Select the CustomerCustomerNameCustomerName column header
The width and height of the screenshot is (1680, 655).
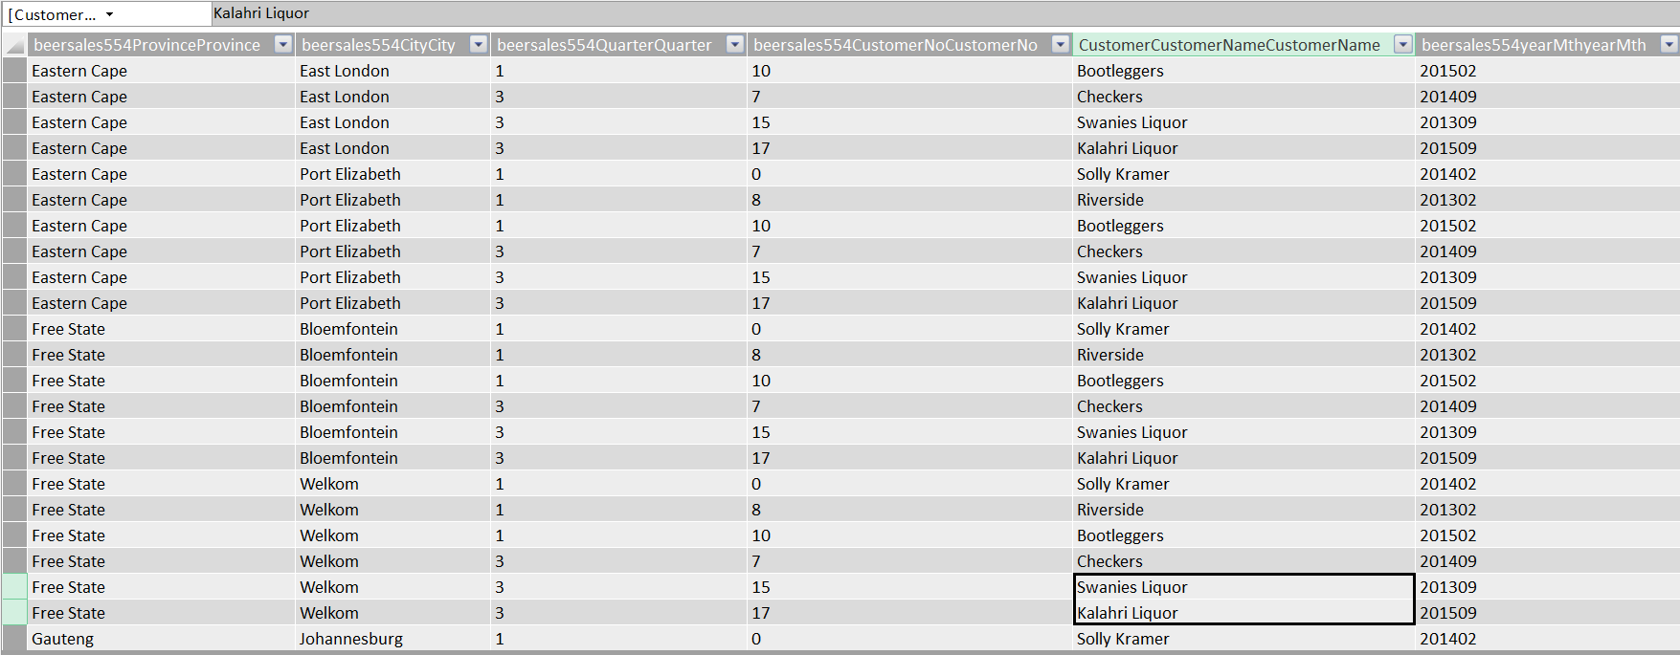1229,45
